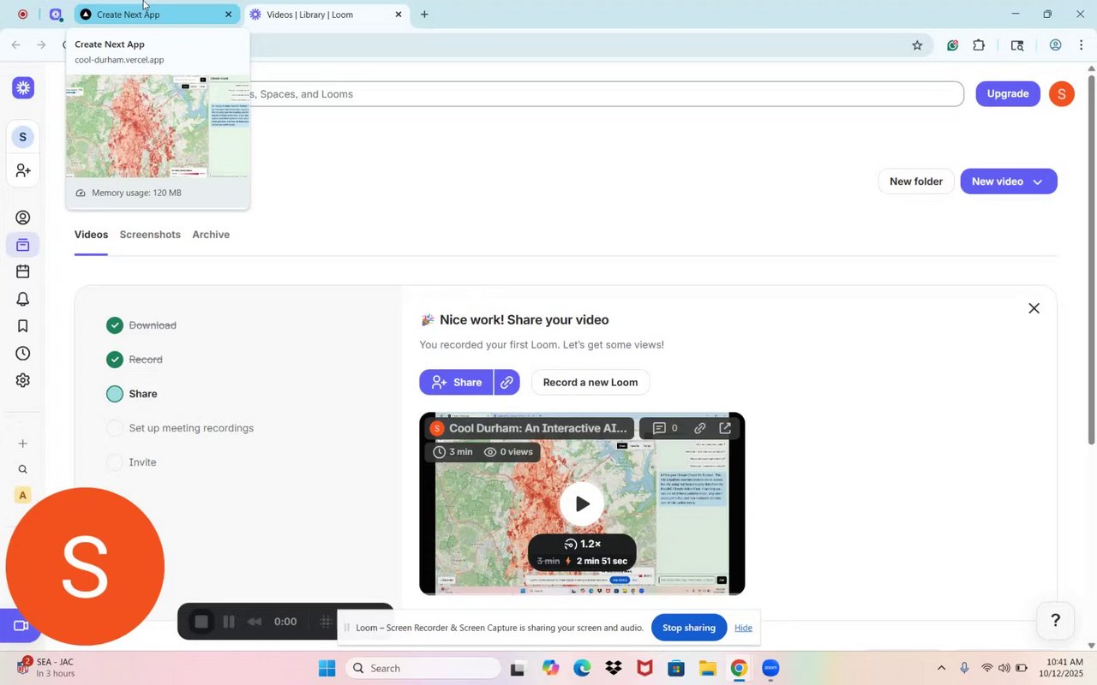This screenshot has height=685, width=1097.
Task: Open the Library icon in sidebar
Action: (23, 245)
